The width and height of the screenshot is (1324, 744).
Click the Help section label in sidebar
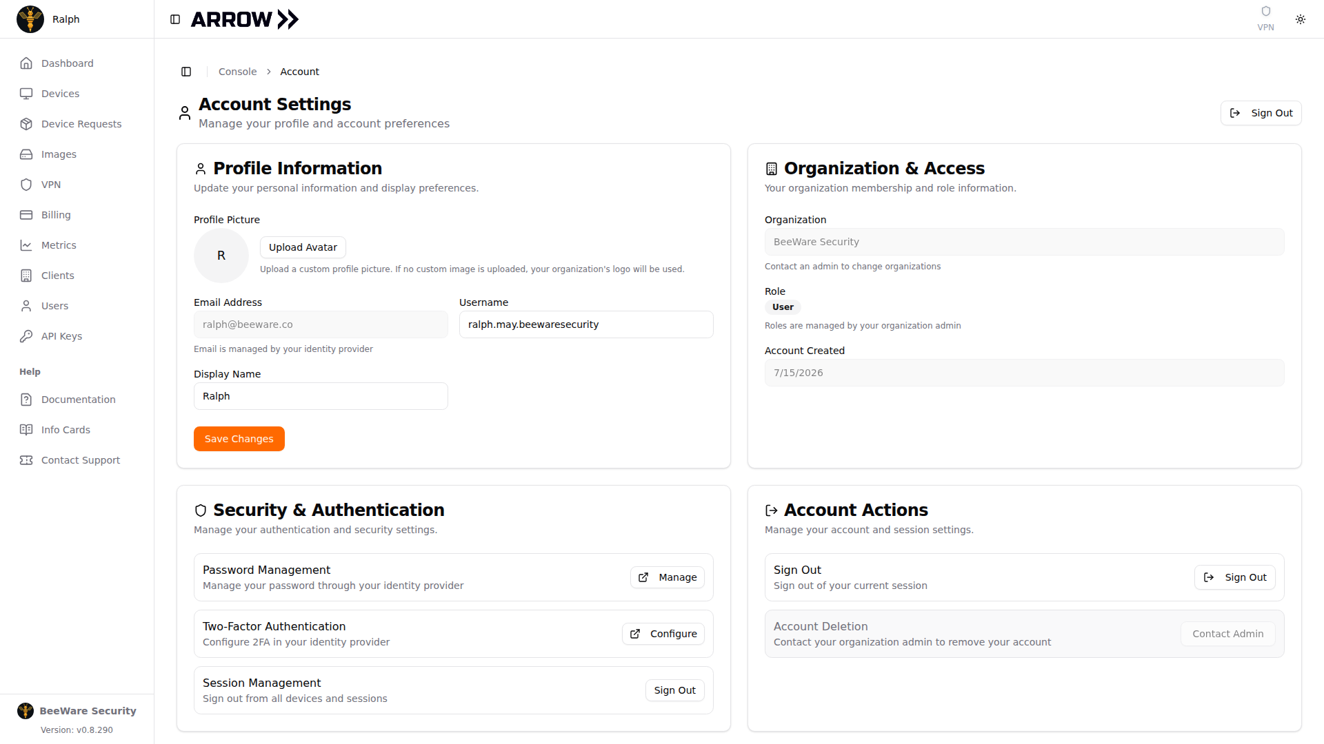[x=30, y=372]
